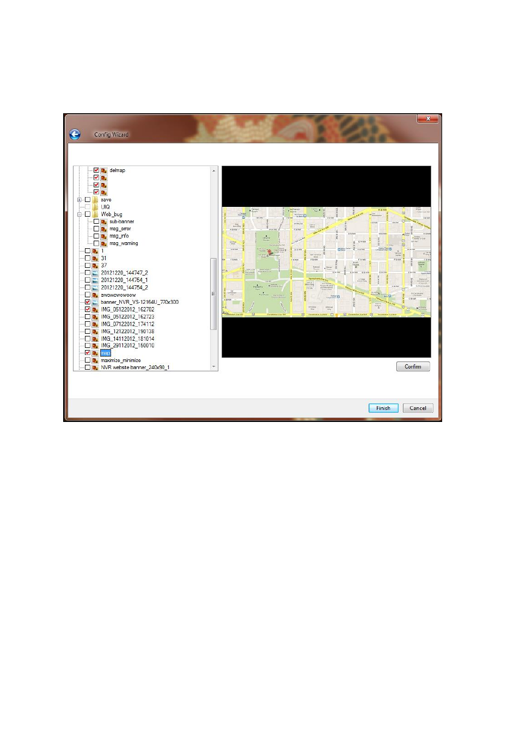
Task: Click the photo icon for 20121220_144754_2
Action: (95, 287)
